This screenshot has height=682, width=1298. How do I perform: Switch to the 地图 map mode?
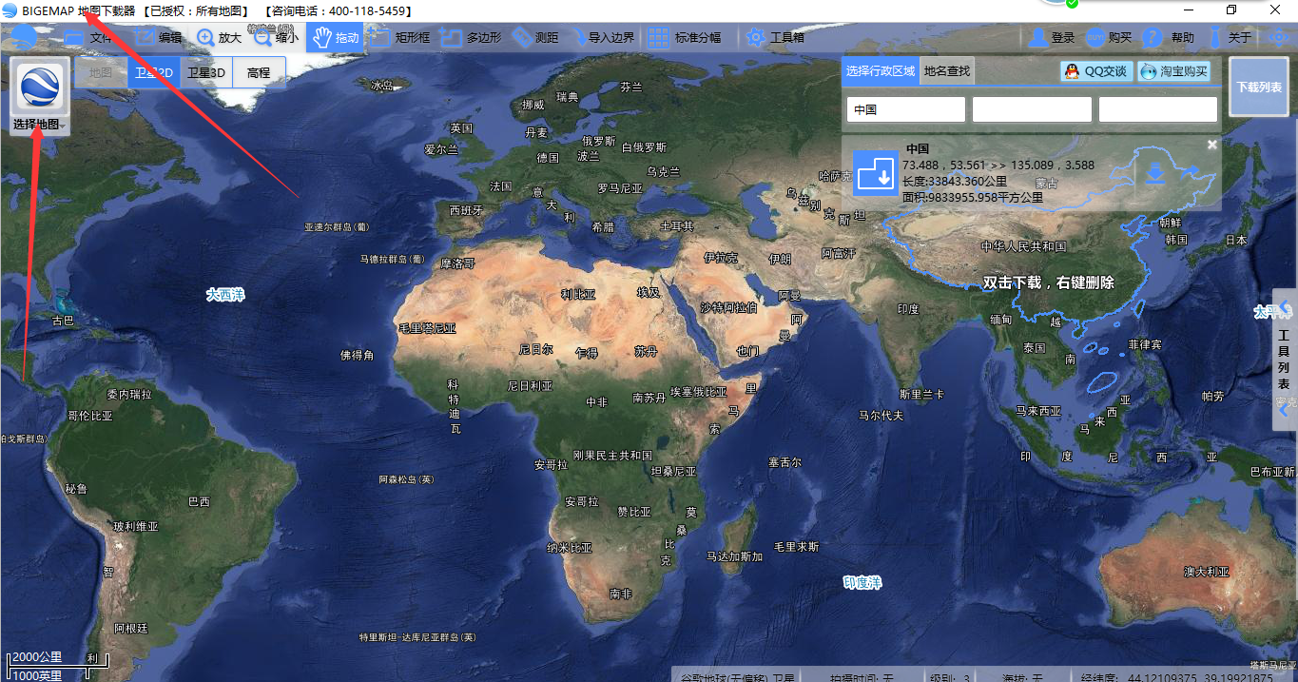coord(101,72)
